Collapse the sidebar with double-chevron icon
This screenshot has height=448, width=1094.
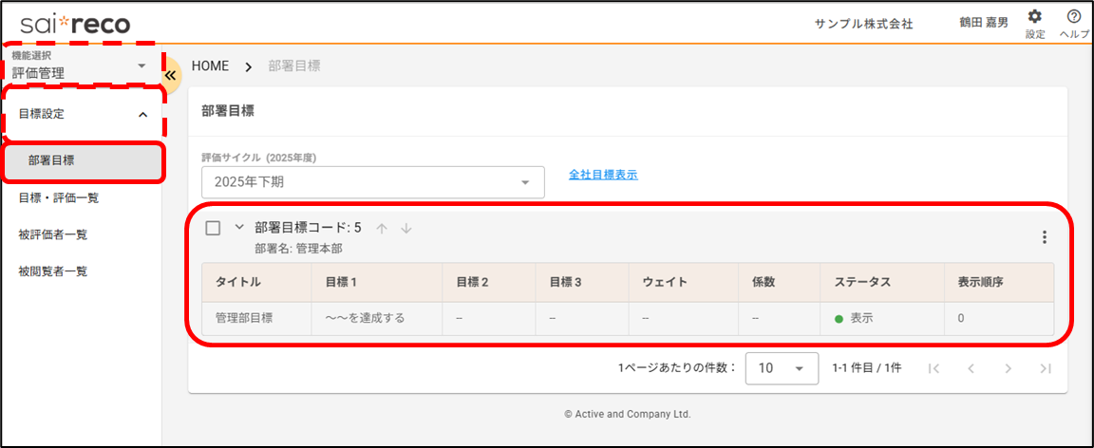coord(171,75)
